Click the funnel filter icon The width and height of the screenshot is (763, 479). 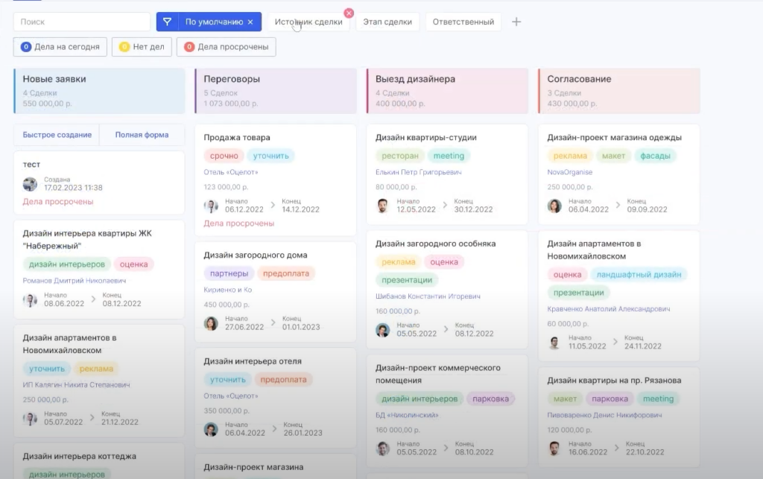point(168,22)
